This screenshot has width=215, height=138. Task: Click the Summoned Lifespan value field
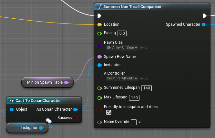click(147, 88)
